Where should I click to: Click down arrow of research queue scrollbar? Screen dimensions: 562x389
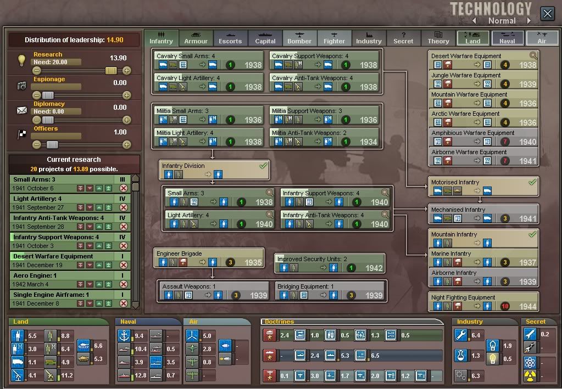(x=136, y=305)
